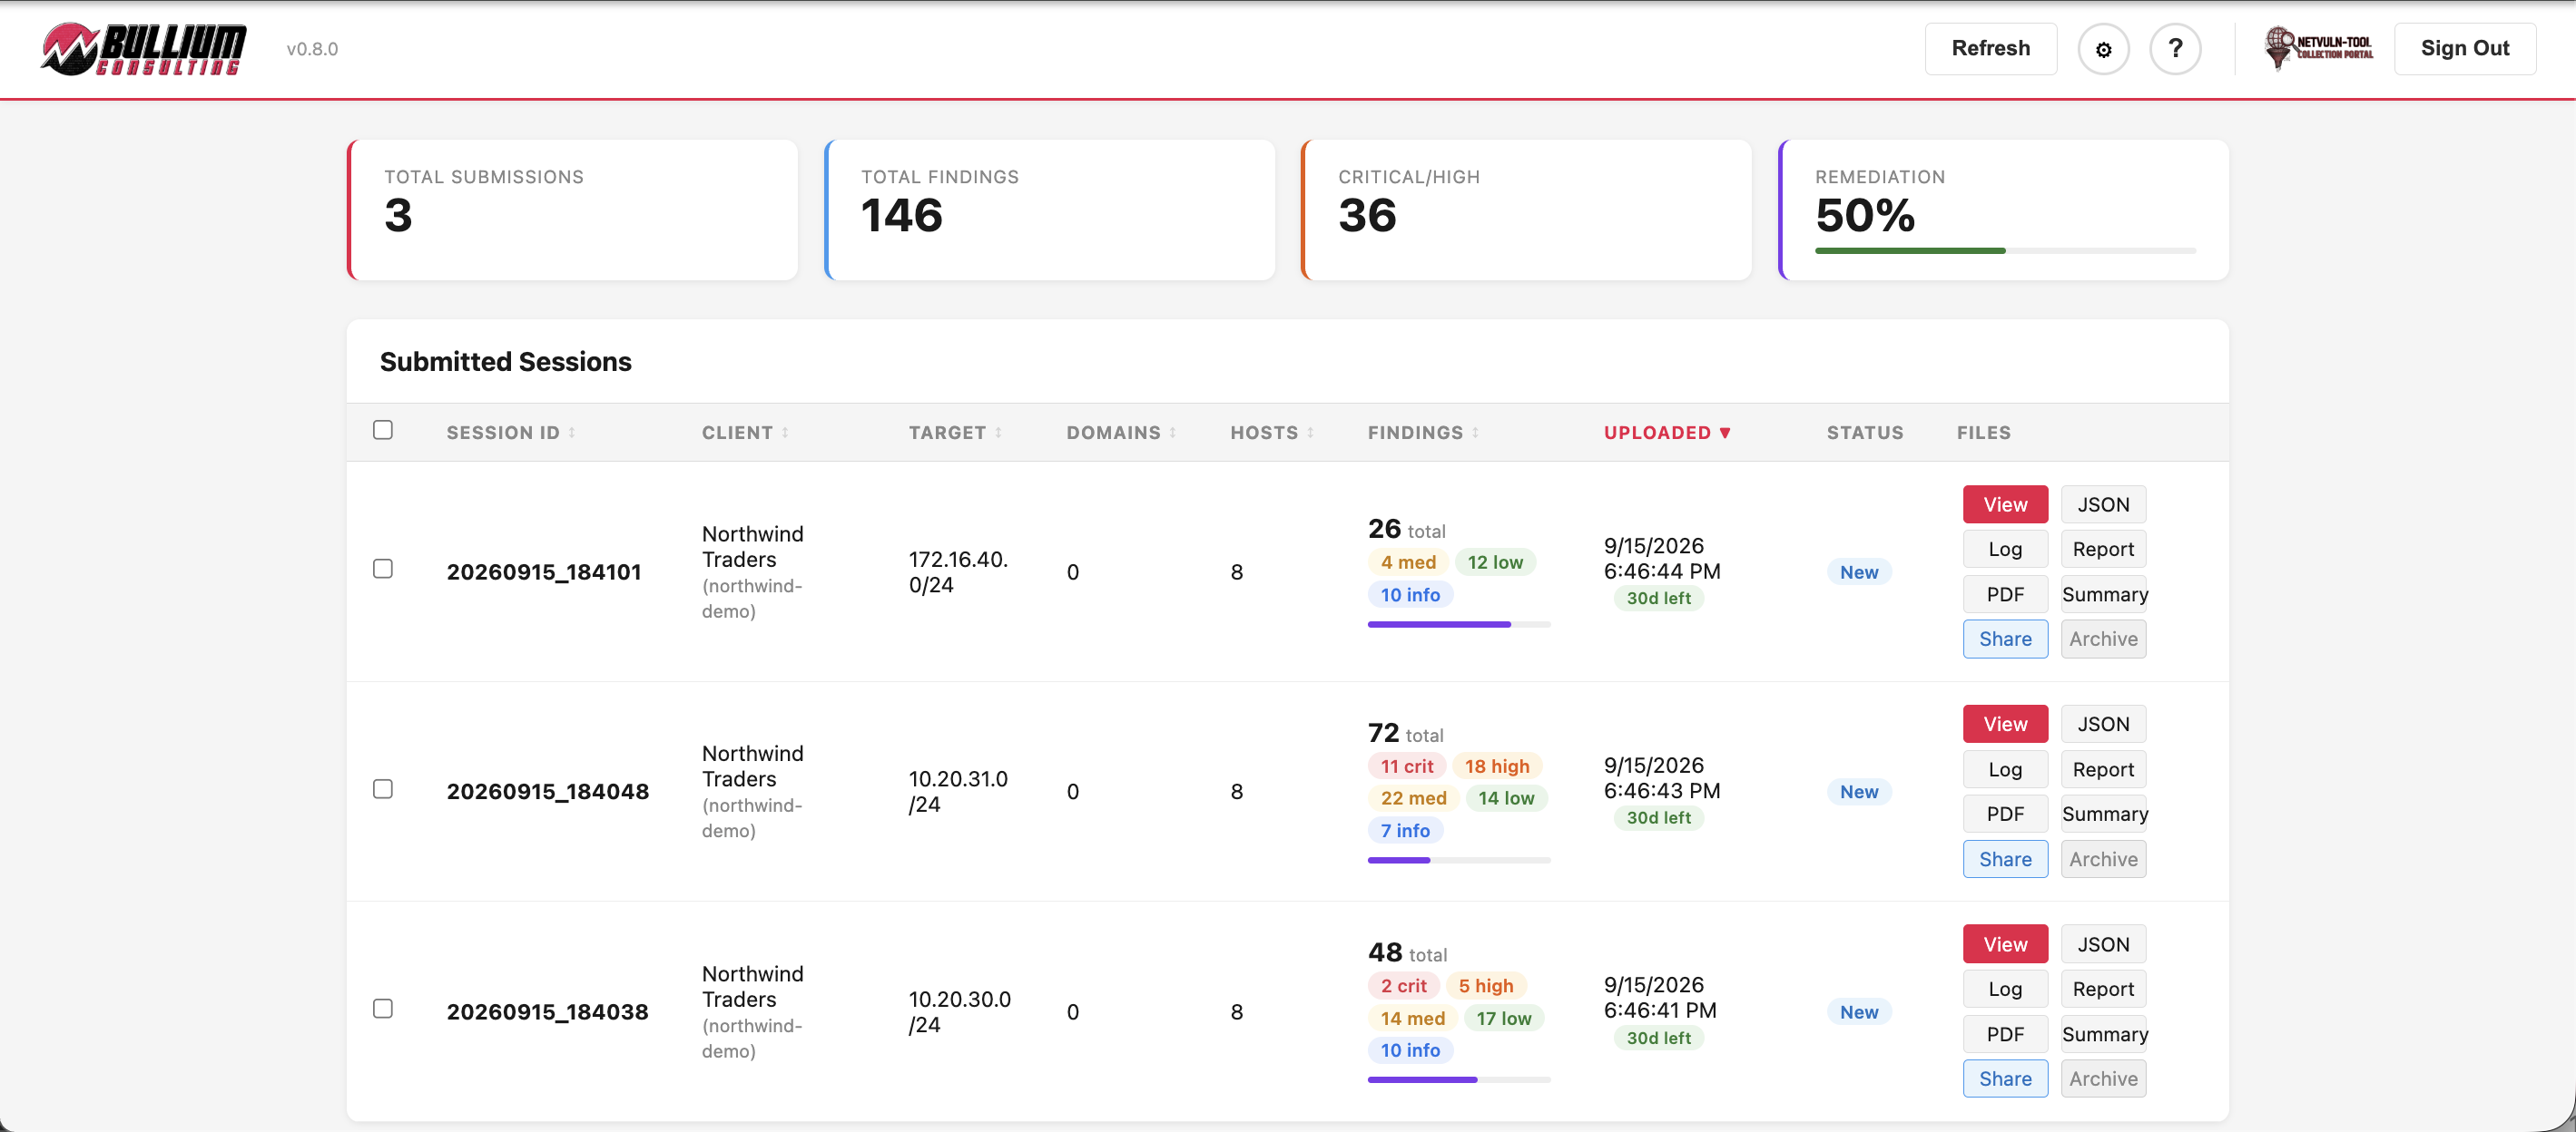Viewport: 2576px width, 1132px height.
Task: Click session ID 20260915_184038 text
Action: tap(547, 1012)
